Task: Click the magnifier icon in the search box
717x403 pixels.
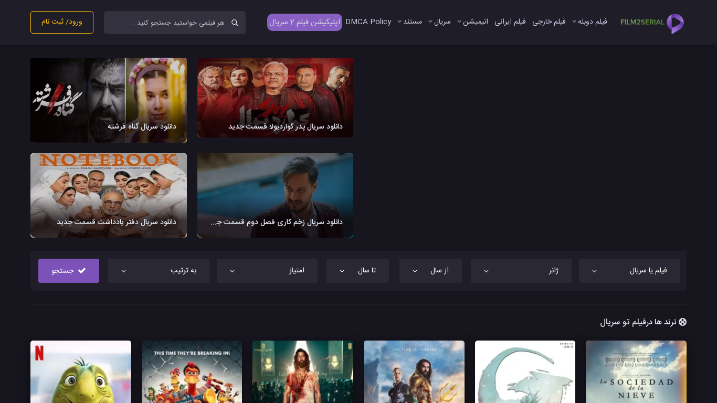Action: tap(235, 23)
